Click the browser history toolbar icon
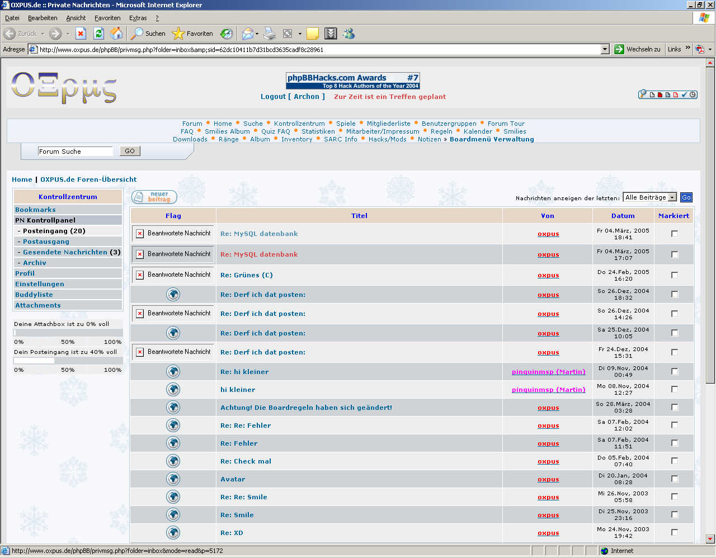 226,34
